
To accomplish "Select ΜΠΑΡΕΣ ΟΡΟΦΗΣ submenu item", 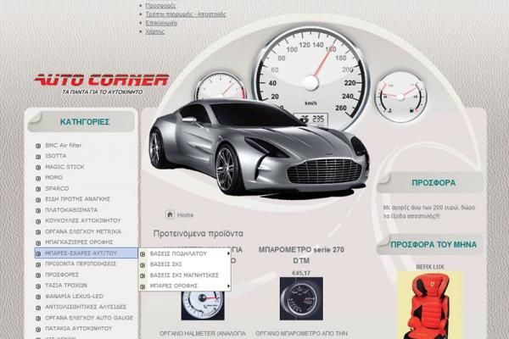I will click(x=174, y=286).
